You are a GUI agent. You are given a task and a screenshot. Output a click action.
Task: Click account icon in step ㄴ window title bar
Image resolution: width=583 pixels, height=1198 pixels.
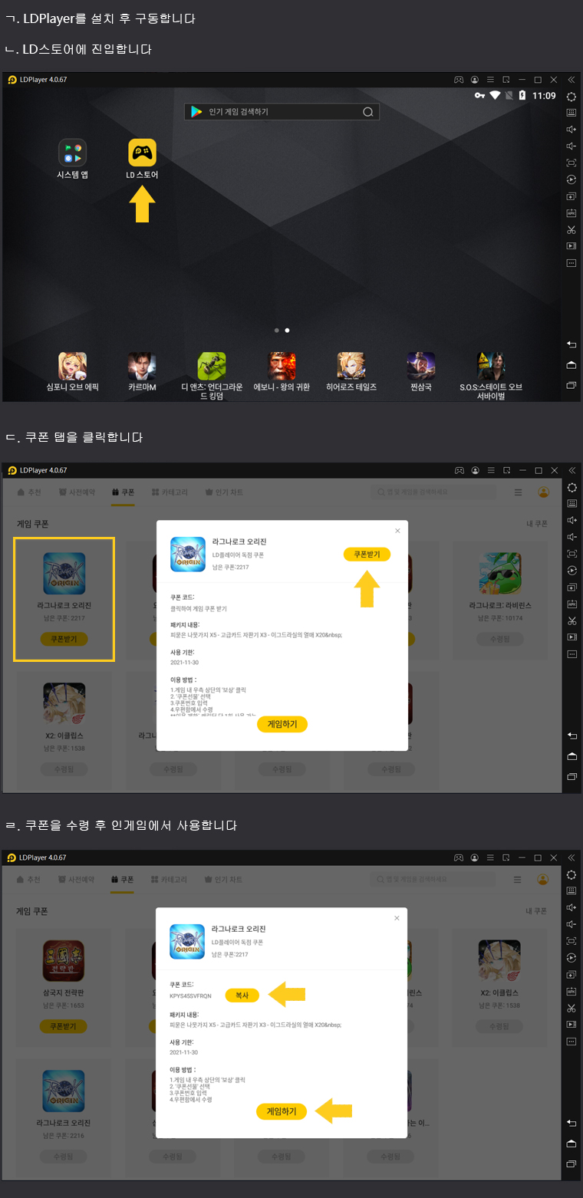[x=476, y=80]
